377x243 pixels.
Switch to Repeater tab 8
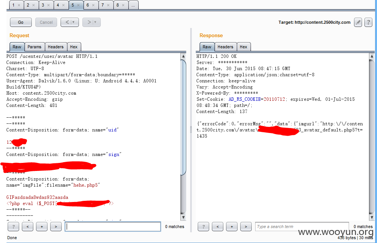[118, 5]
